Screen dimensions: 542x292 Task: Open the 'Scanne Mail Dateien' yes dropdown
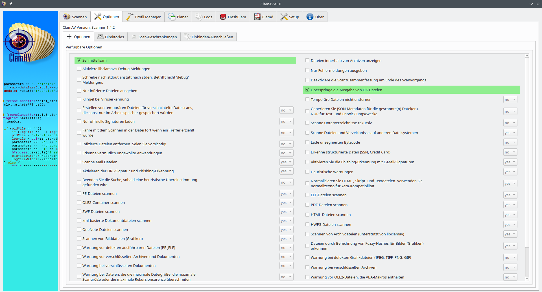pos(286,162)
